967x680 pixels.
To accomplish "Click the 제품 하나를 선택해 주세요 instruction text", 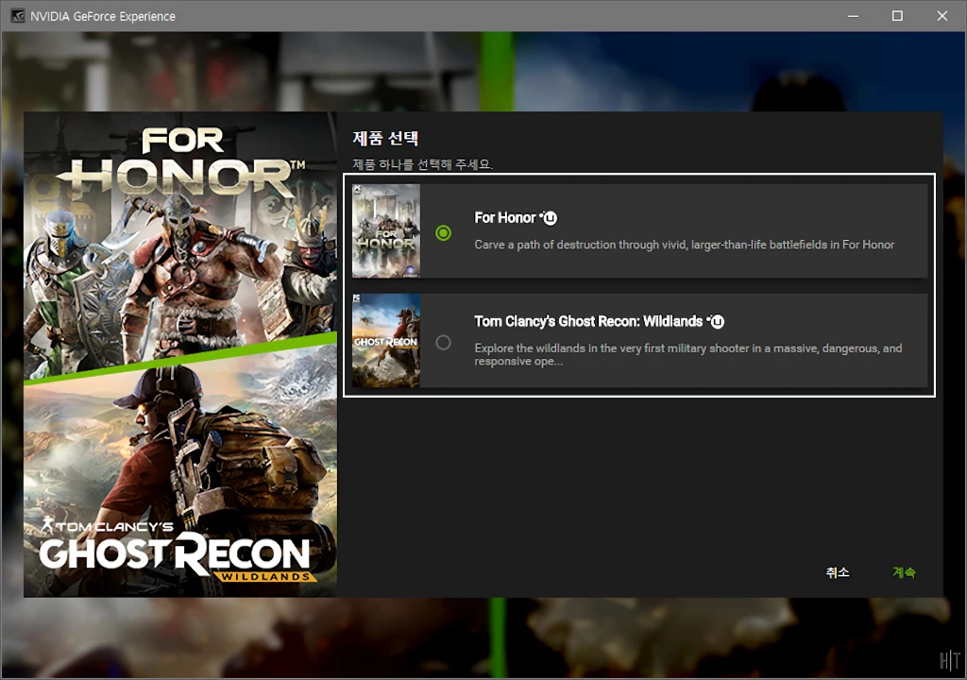I will tap(422, 164).
